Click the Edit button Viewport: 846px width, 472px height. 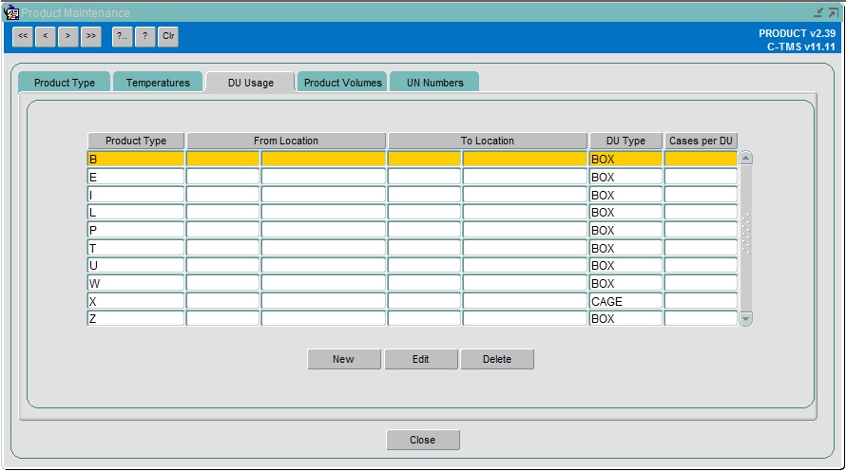tap(421, 359)
